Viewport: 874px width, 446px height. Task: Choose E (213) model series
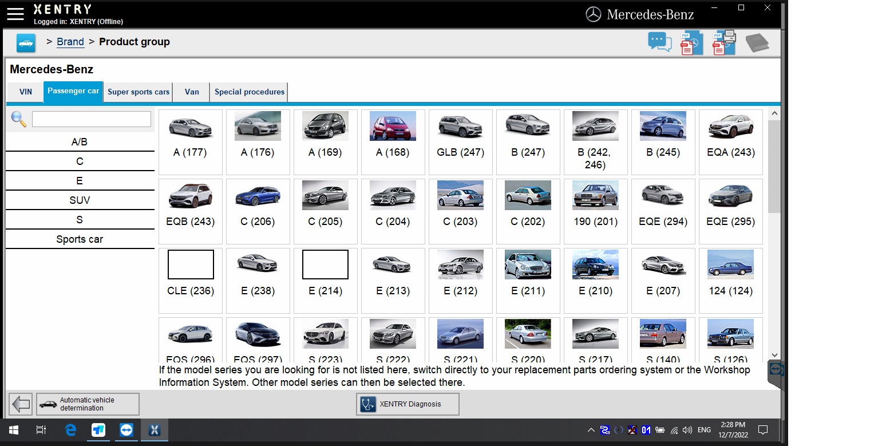tap(393, 281)
